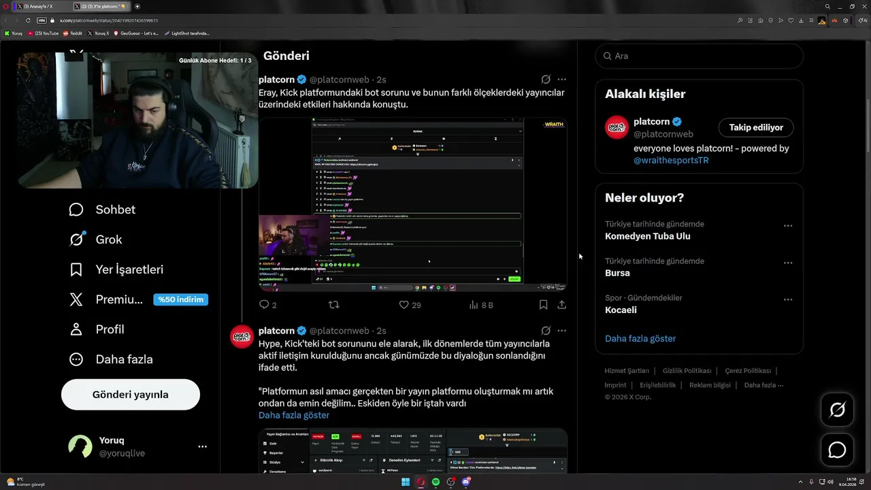Open options for Kocaeli trend

[788, 299]
